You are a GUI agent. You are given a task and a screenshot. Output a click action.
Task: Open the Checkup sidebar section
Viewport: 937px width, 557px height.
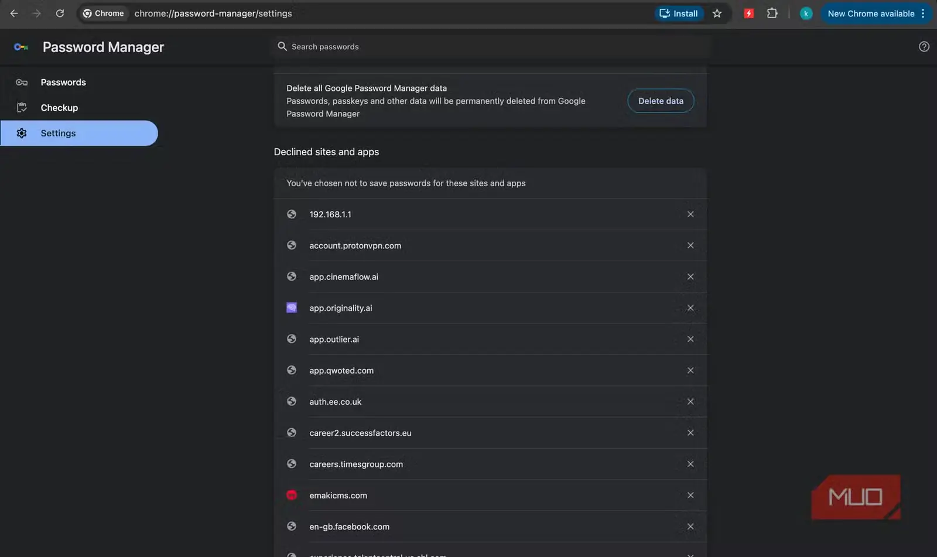[x=79, y=108]
